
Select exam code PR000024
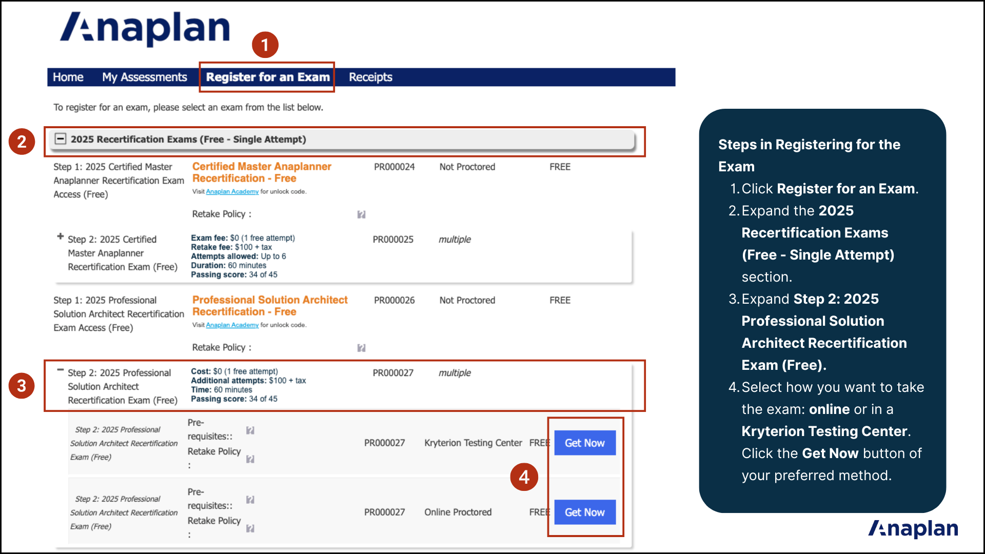pyautogui.click(x=394, y=167)
